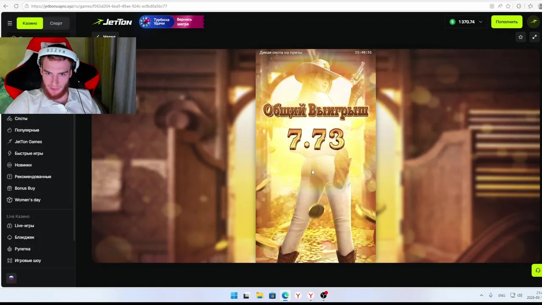Open Live-игры in Live Казино section
542x305 pixels.
(x=24, y=226)
